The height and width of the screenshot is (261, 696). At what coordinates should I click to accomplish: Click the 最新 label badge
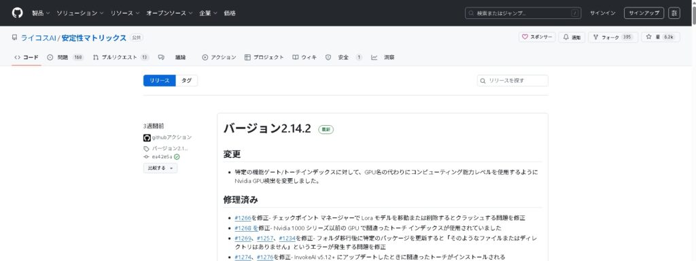326,129
